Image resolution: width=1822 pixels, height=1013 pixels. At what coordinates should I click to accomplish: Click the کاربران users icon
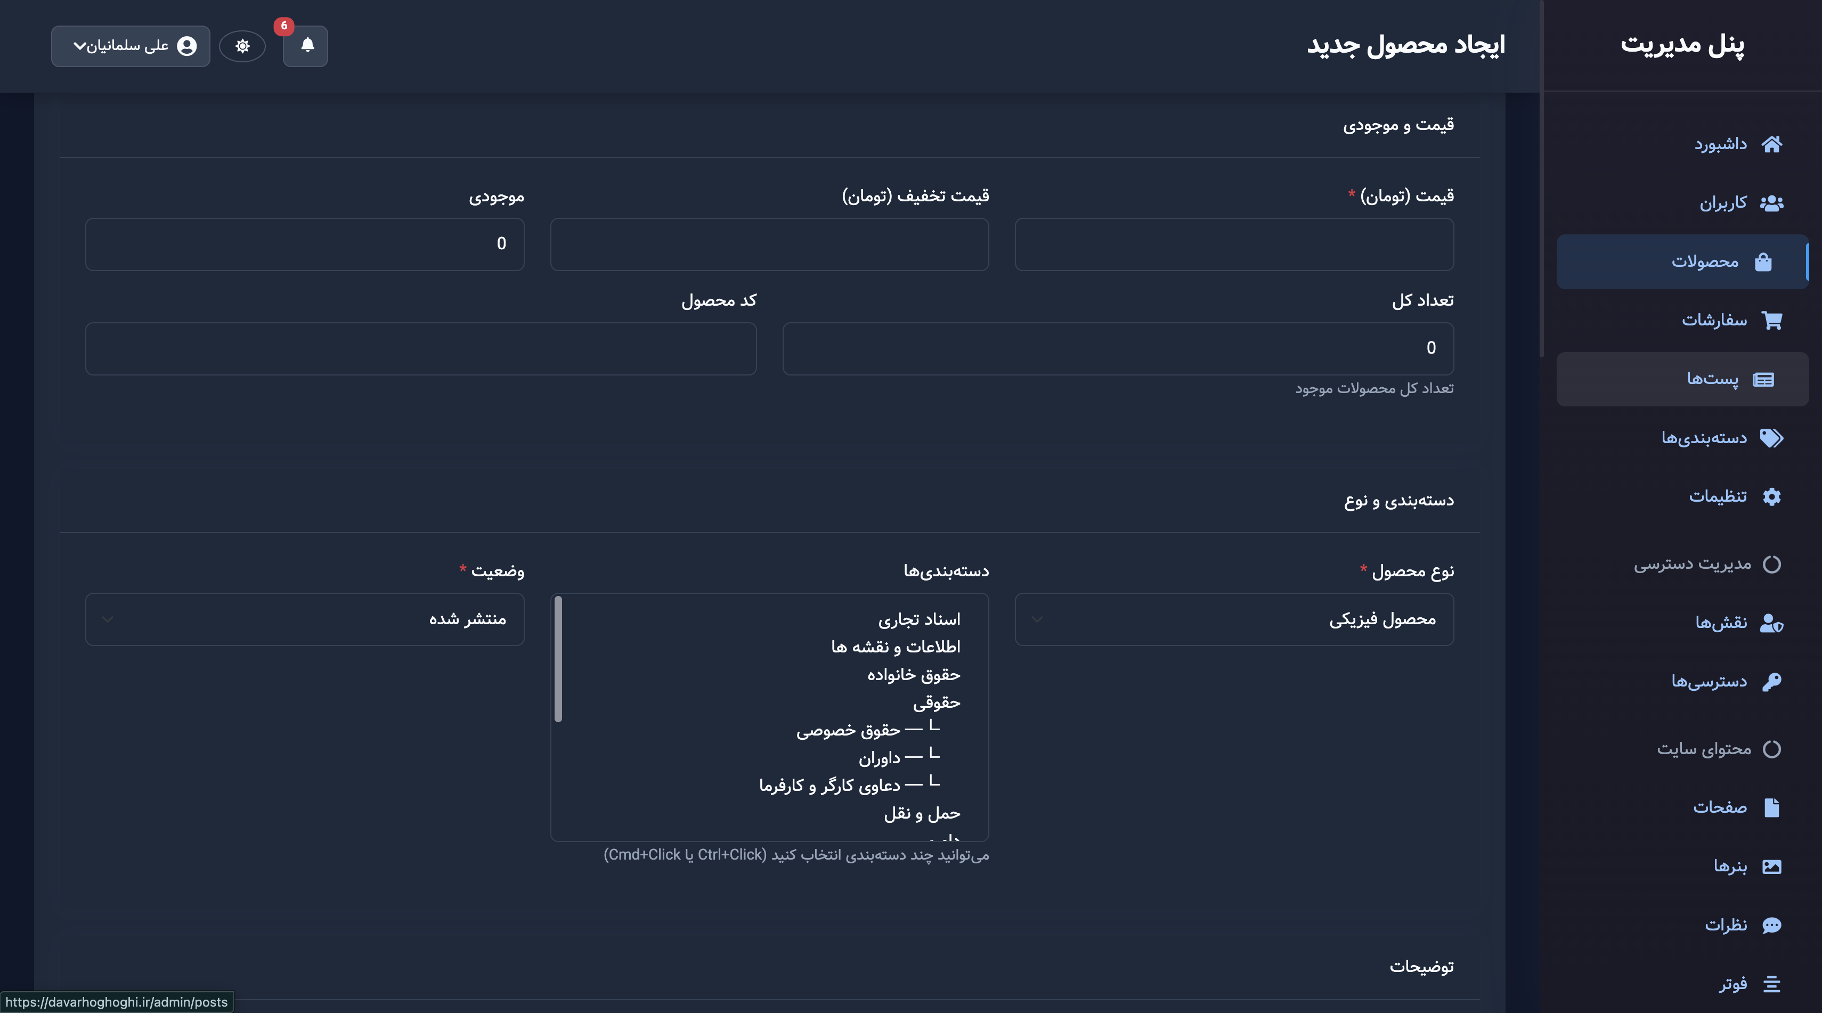pyautogui.click(x=1771, y=203)
